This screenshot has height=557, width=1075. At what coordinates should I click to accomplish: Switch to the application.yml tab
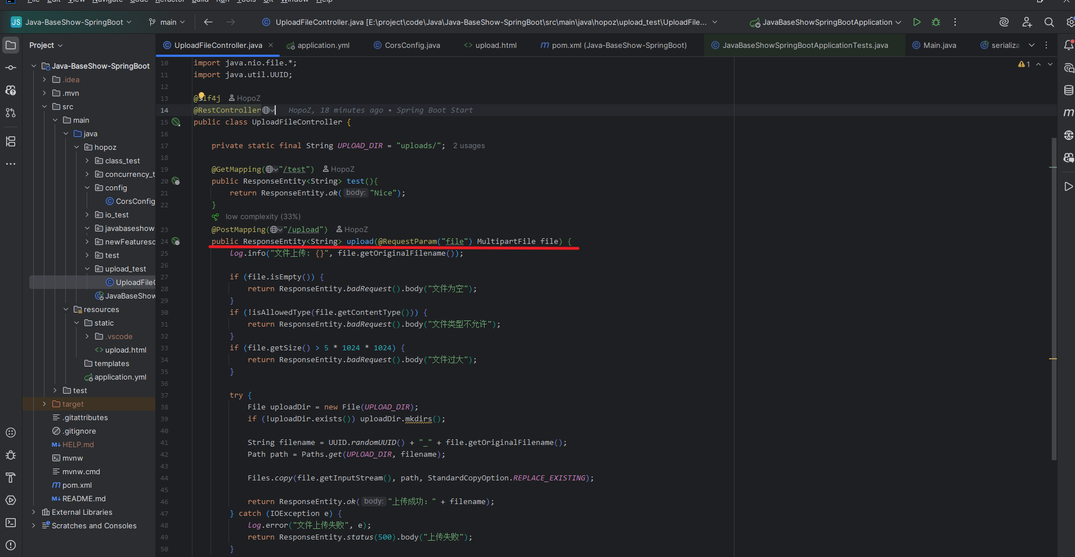tap(318, 45)
